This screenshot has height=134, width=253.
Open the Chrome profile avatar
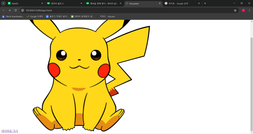243,11
